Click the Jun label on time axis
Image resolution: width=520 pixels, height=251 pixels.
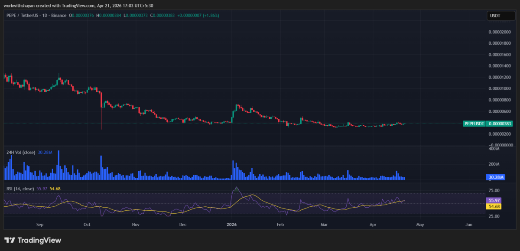pos(468,225)
